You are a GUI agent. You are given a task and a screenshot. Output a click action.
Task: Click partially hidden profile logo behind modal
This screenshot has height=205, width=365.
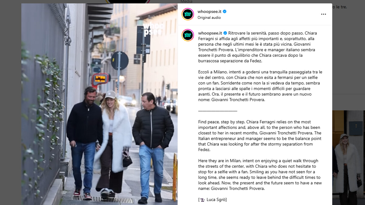click(x=128, y=2)
